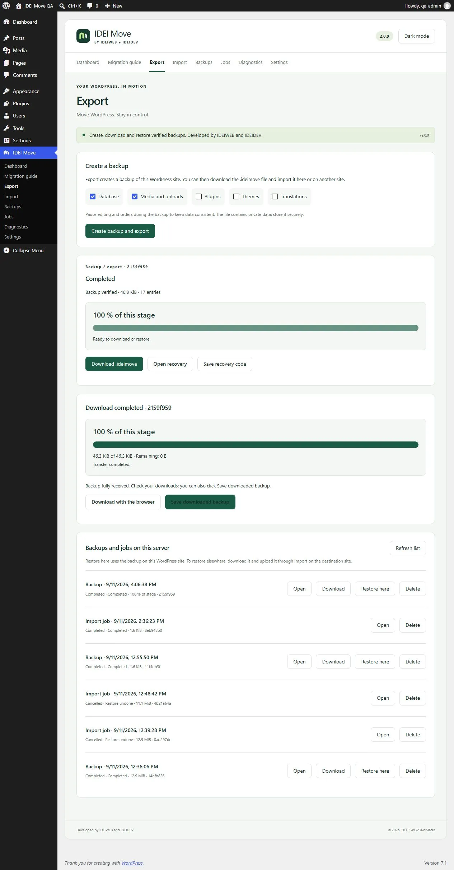This screenshot has width=454, height=870.
Task: Click the plus New icon in admin bar
Action: [x=107, y=6]
